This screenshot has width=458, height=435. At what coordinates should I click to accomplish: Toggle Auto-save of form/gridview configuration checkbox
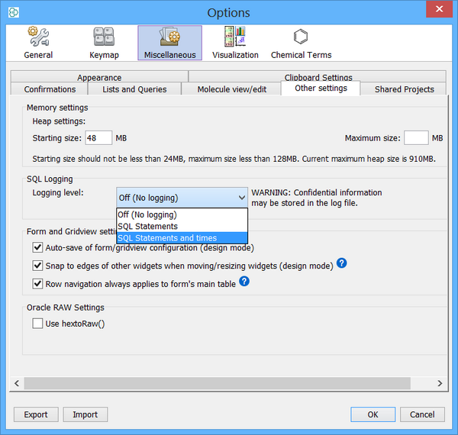(37, 247)
